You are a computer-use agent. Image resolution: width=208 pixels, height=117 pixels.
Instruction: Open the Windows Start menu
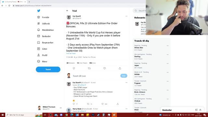pos(3,115)
